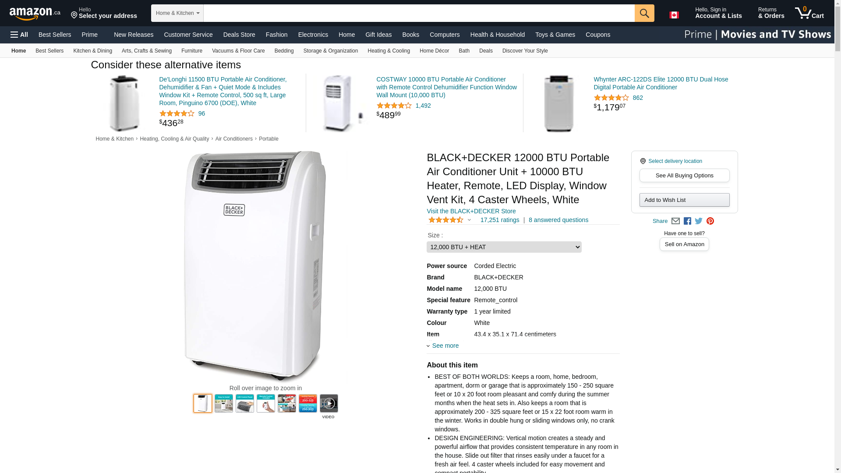Screen dimensions: 841x473
Task: Play the product video thumbnail
Action: [329, 403]
